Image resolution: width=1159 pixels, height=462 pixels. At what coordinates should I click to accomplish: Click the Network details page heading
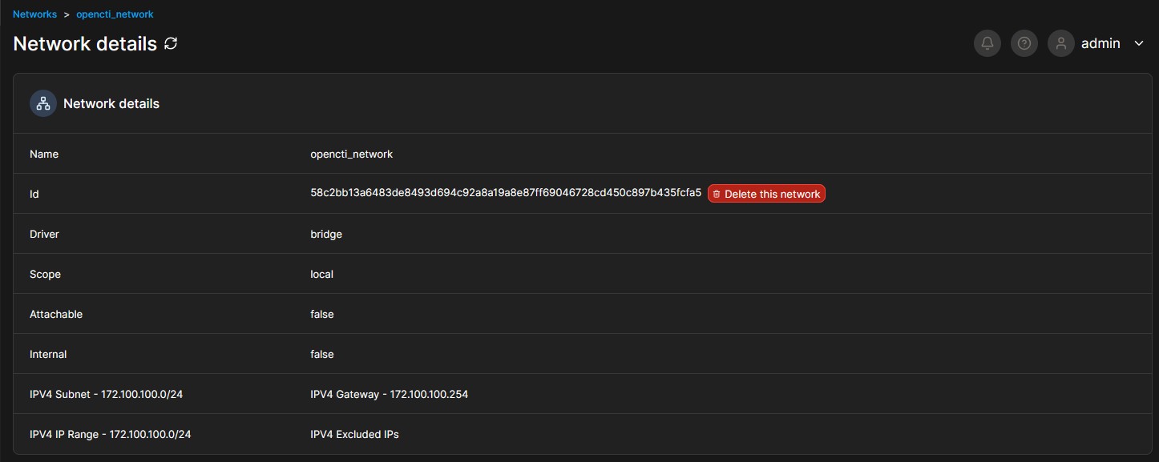[85, 44]
